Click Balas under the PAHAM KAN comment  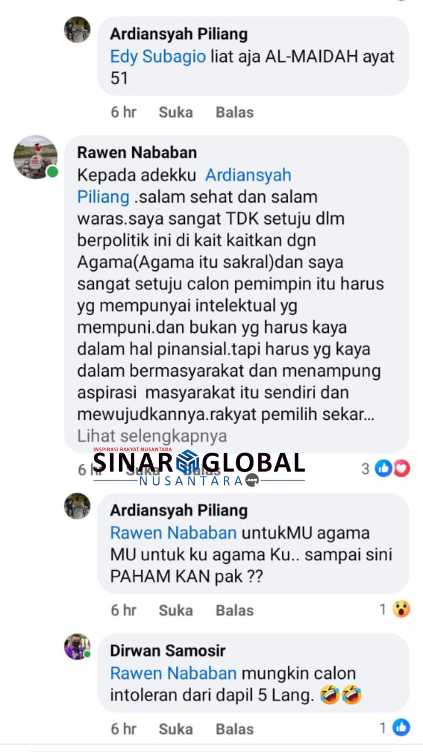pos(234,610)
